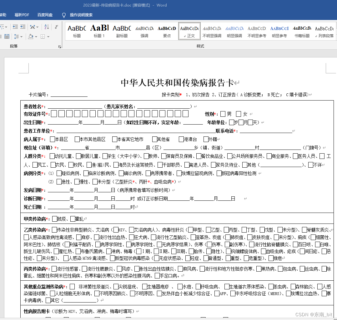Viewport: 337px width, 320px height.
Task: Open the Borders dropdown arrow
Action: [48, 37]
